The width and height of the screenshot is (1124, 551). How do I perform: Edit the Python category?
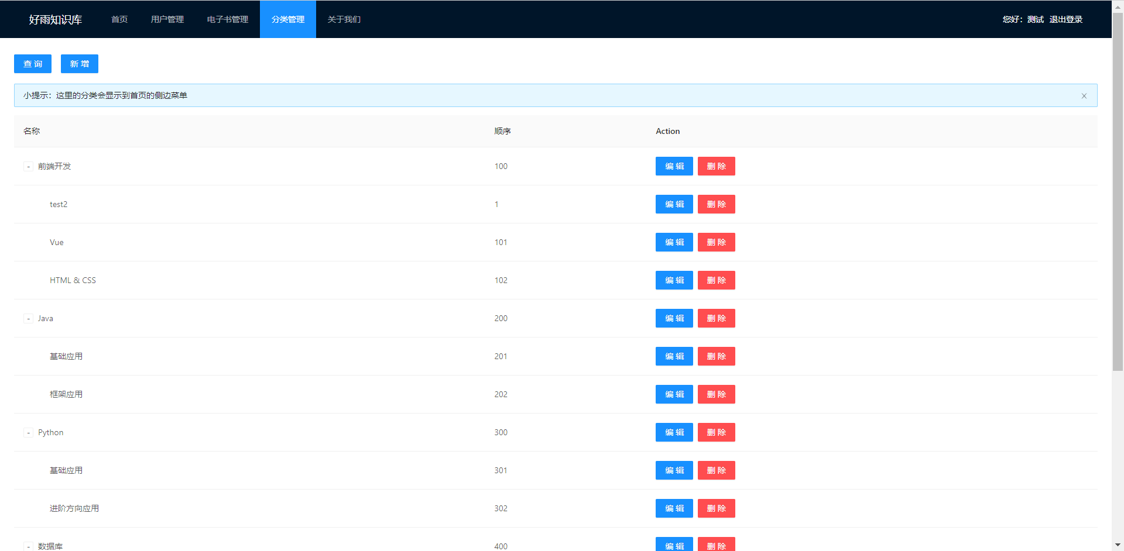[674, 432]
